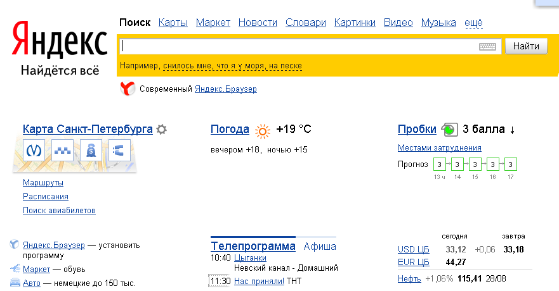The height and width of the screenshot is (291, 559).
Task: Click the green traffic light icon
Action: click(449, 130)
